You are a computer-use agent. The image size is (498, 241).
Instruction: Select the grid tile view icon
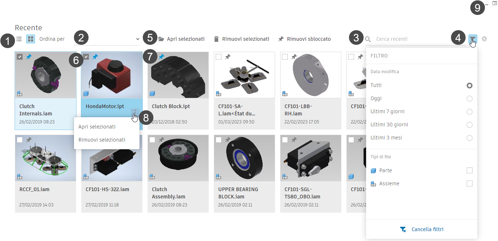(x=31, y=39)
